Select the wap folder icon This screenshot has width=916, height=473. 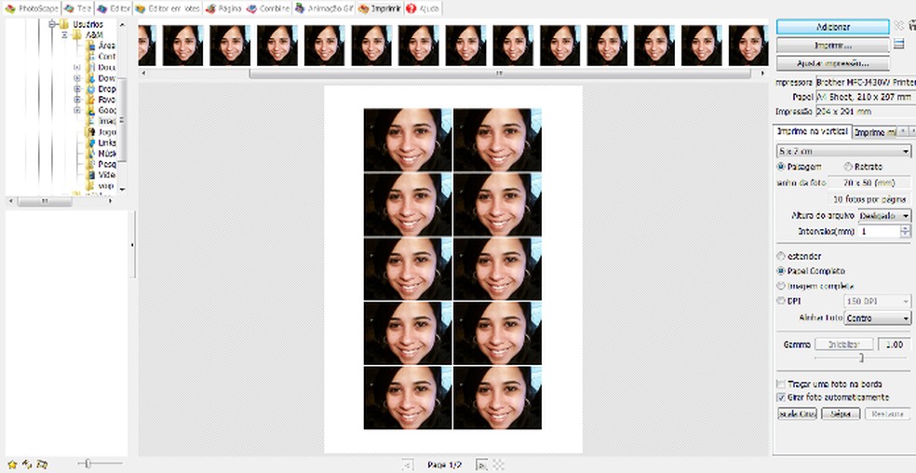point(90,185)
